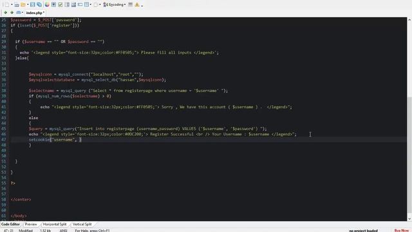The height and width of the screenshot is (232, 412).
Task: Click the New document icon
Action: 7,5
